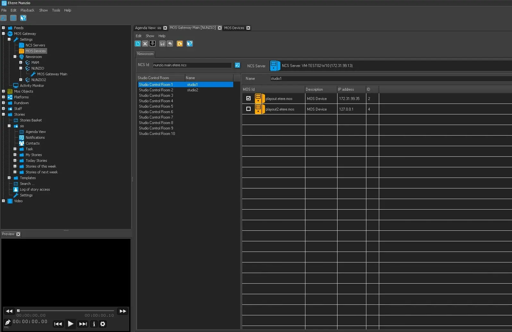Click the black download arrow icon

tap(153, 44)
